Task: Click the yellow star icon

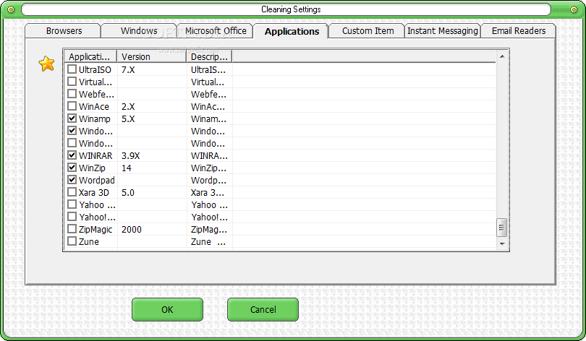Action: [47, 64]
